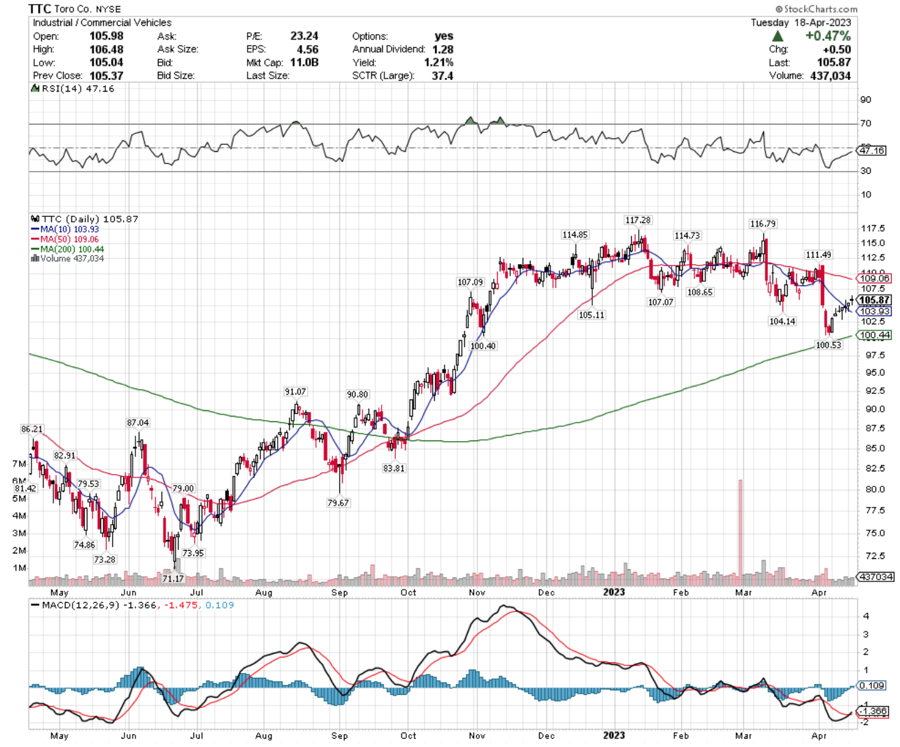
Task: Click the 117.28 price high label
Action: 637,220
